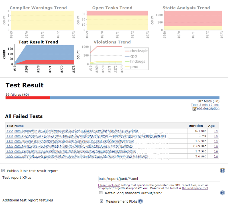Screen dimensions: 228x208
Task: Click the 'Additional test report features' label
Action: coord(28,200)
